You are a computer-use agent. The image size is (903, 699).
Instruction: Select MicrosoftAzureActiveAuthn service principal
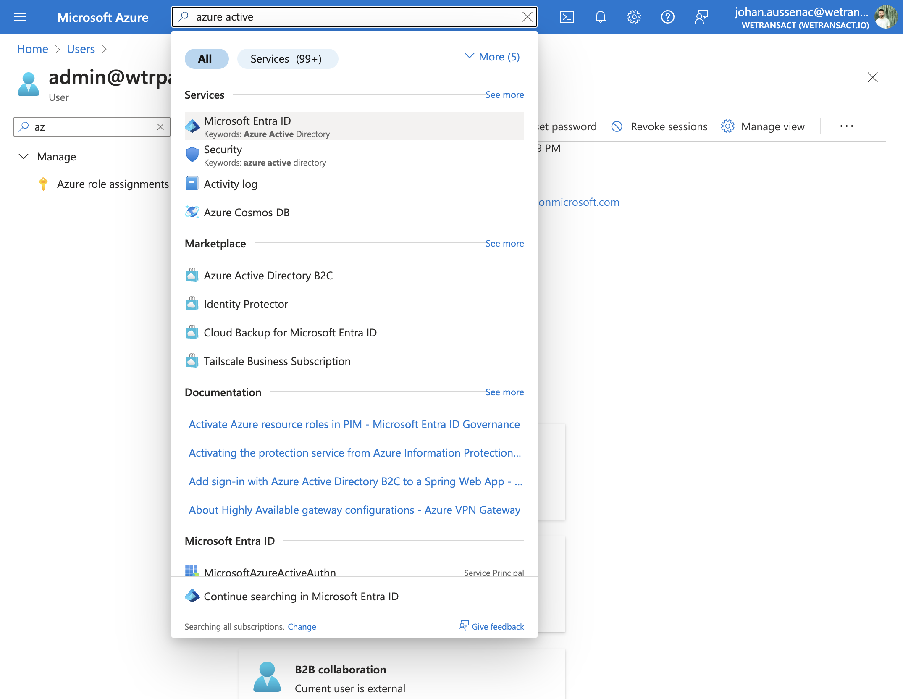354,571
